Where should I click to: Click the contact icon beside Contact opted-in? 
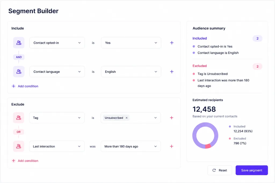(19, 43)
